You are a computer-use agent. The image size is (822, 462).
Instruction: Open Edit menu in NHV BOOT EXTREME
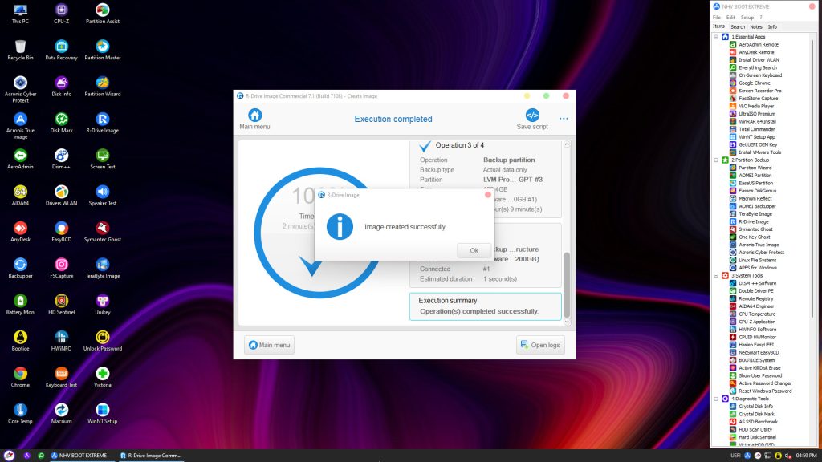pos(730,18)
